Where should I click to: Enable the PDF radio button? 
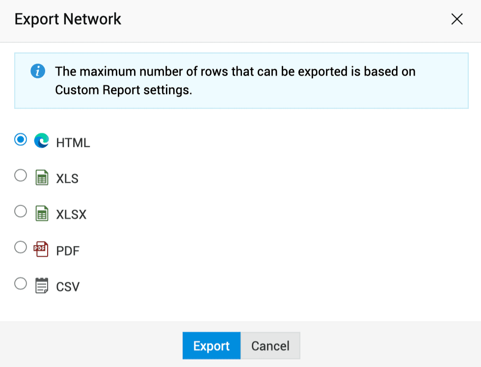[x=21, y=248]
